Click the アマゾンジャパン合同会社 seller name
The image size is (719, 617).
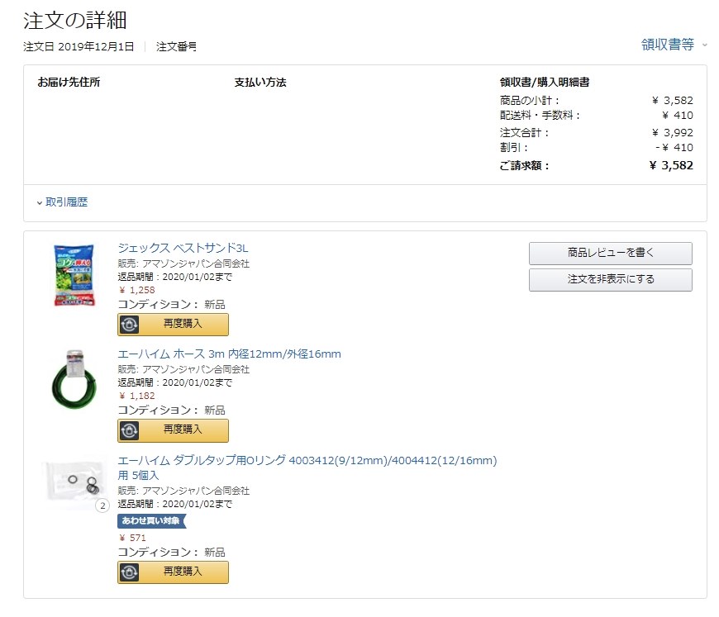click(x=198, y=264)
